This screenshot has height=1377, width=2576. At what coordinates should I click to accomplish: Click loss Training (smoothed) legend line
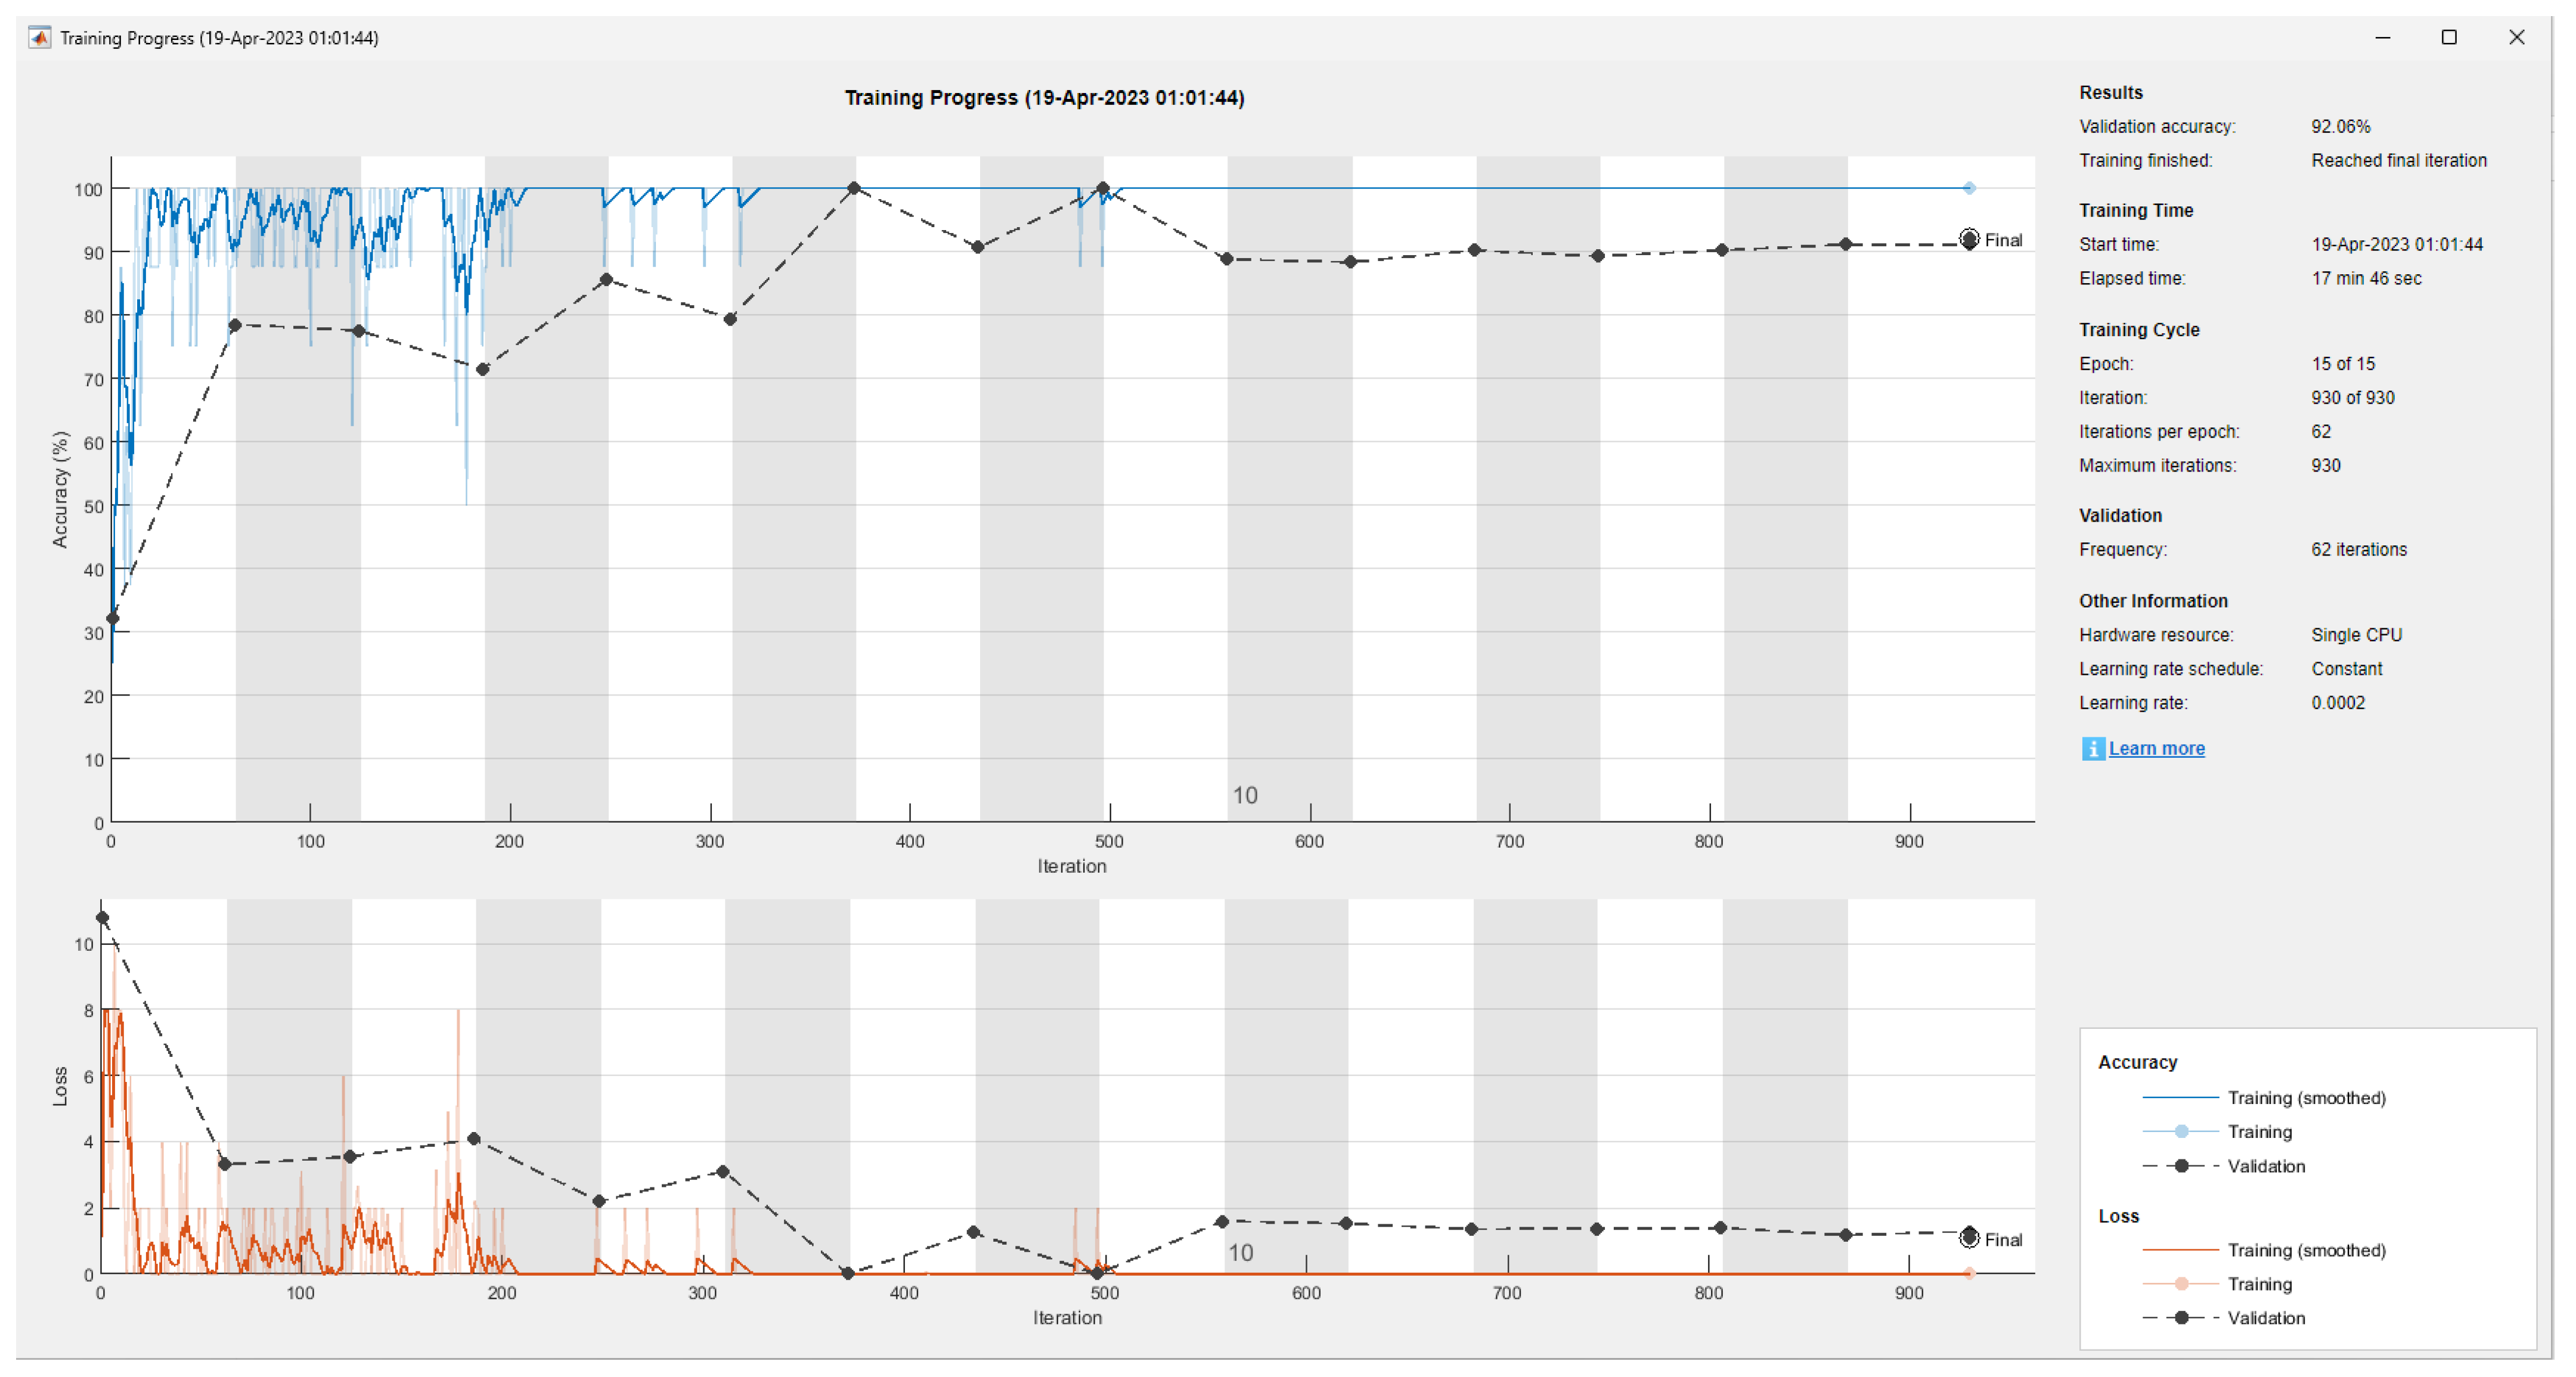(x=2180, y=1249)
